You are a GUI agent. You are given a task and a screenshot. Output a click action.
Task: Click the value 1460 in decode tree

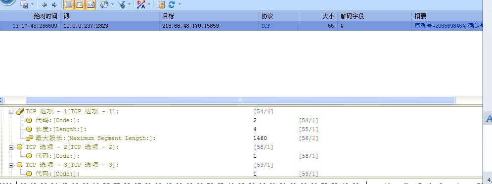pos(260,138)
